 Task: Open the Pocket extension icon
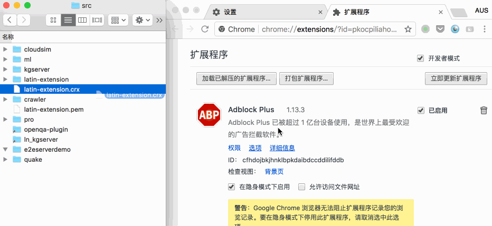(x=441, y=30)
